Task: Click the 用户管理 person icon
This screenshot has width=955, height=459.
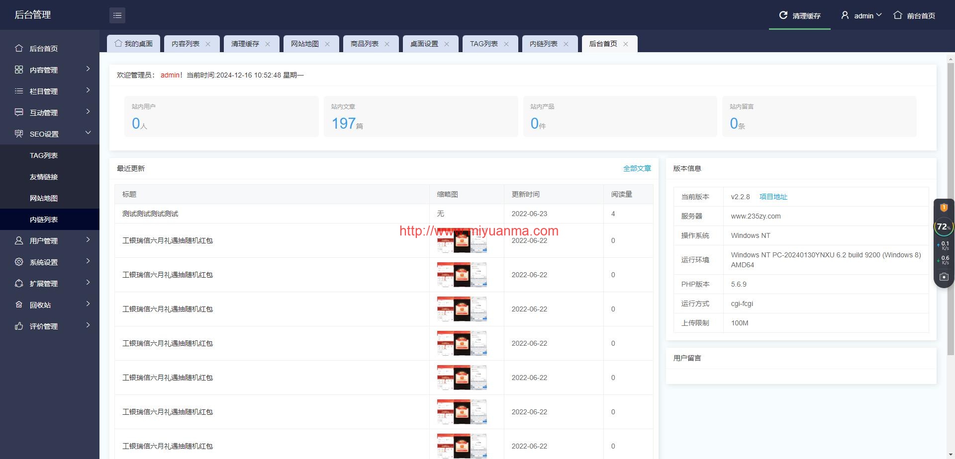Action: click(19, 240)
